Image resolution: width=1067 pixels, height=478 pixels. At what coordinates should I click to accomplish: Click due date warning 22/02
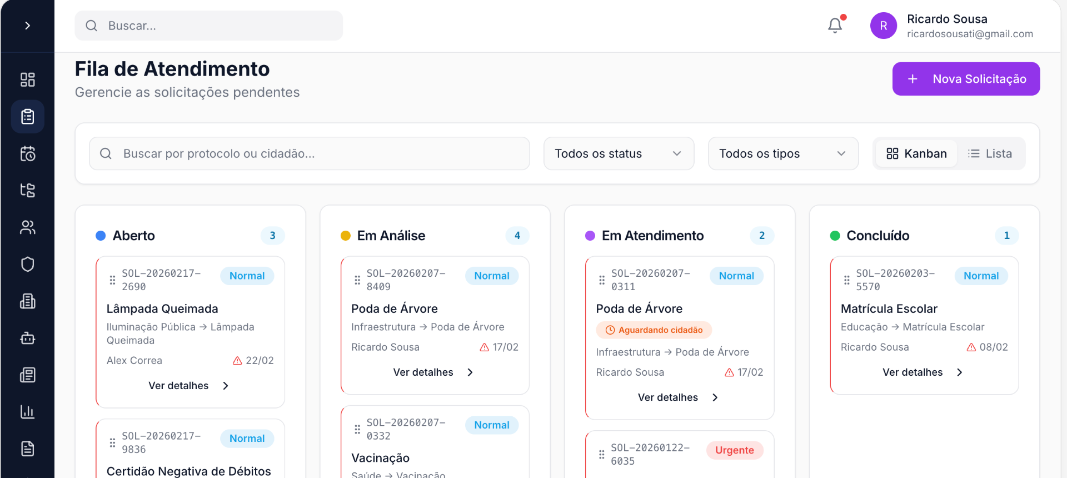(253, 361)
